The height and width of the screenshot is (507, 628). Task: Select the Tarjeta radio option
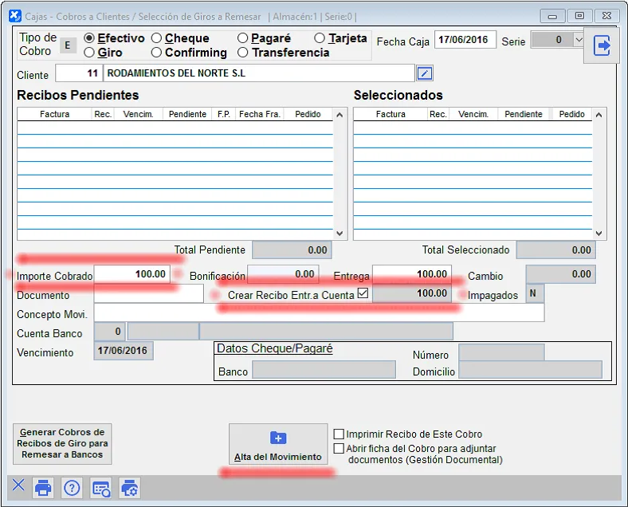(320, 38)
